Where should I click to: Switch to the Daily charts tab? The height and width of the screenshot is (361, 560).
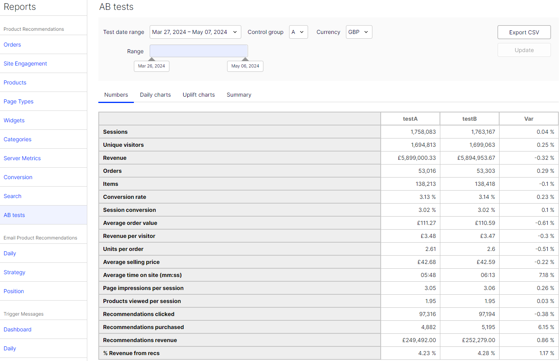coord(155,95)
